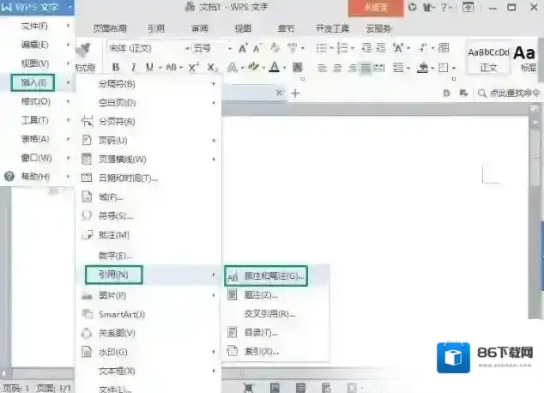Decrease font size with A- icon
Viewport: 544px width, 393px height.
257,48
